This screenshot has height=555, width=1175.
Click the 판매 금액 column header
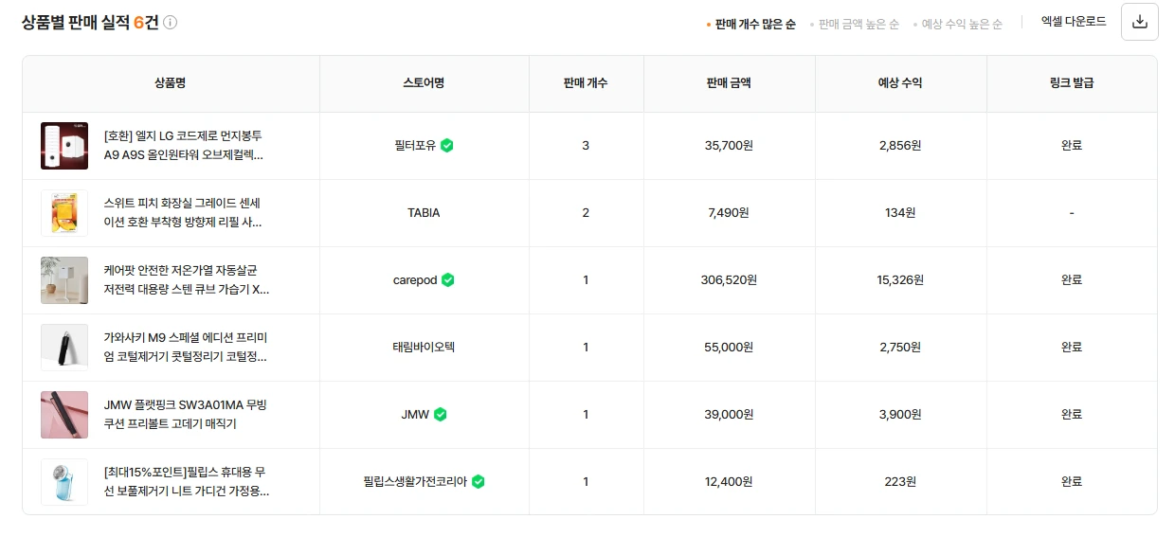tap(729, 82)
